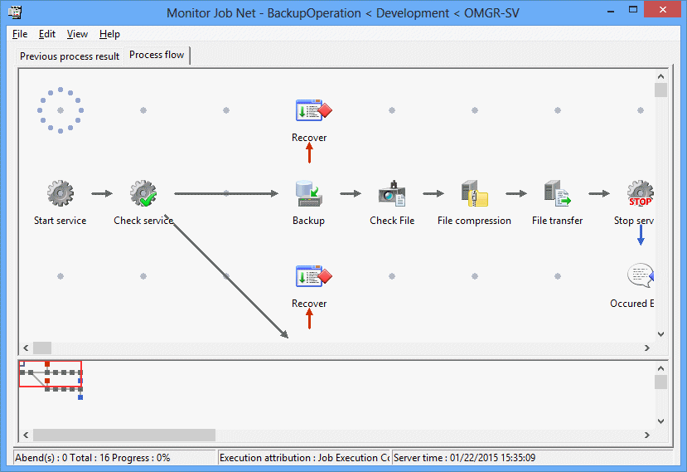Click the Check service gear icon
The width and height of the screenshot is (687, 472).
pyautogui.click(x=143, y=194)
